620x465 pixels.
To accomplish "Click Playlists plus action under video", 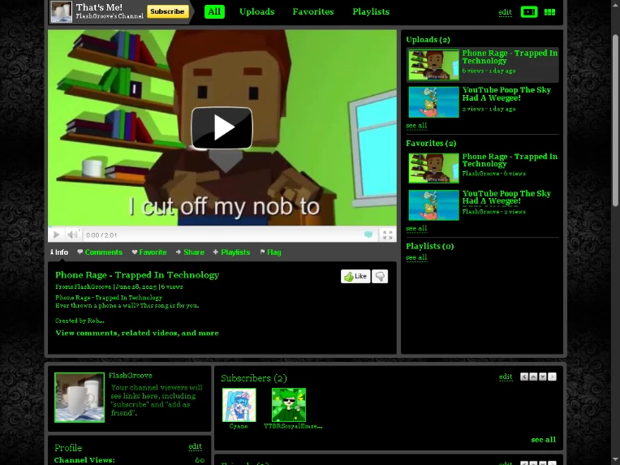I will click(231, 252).
